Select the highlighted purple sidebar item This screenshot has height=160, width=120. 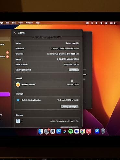[x=5, y=94]
